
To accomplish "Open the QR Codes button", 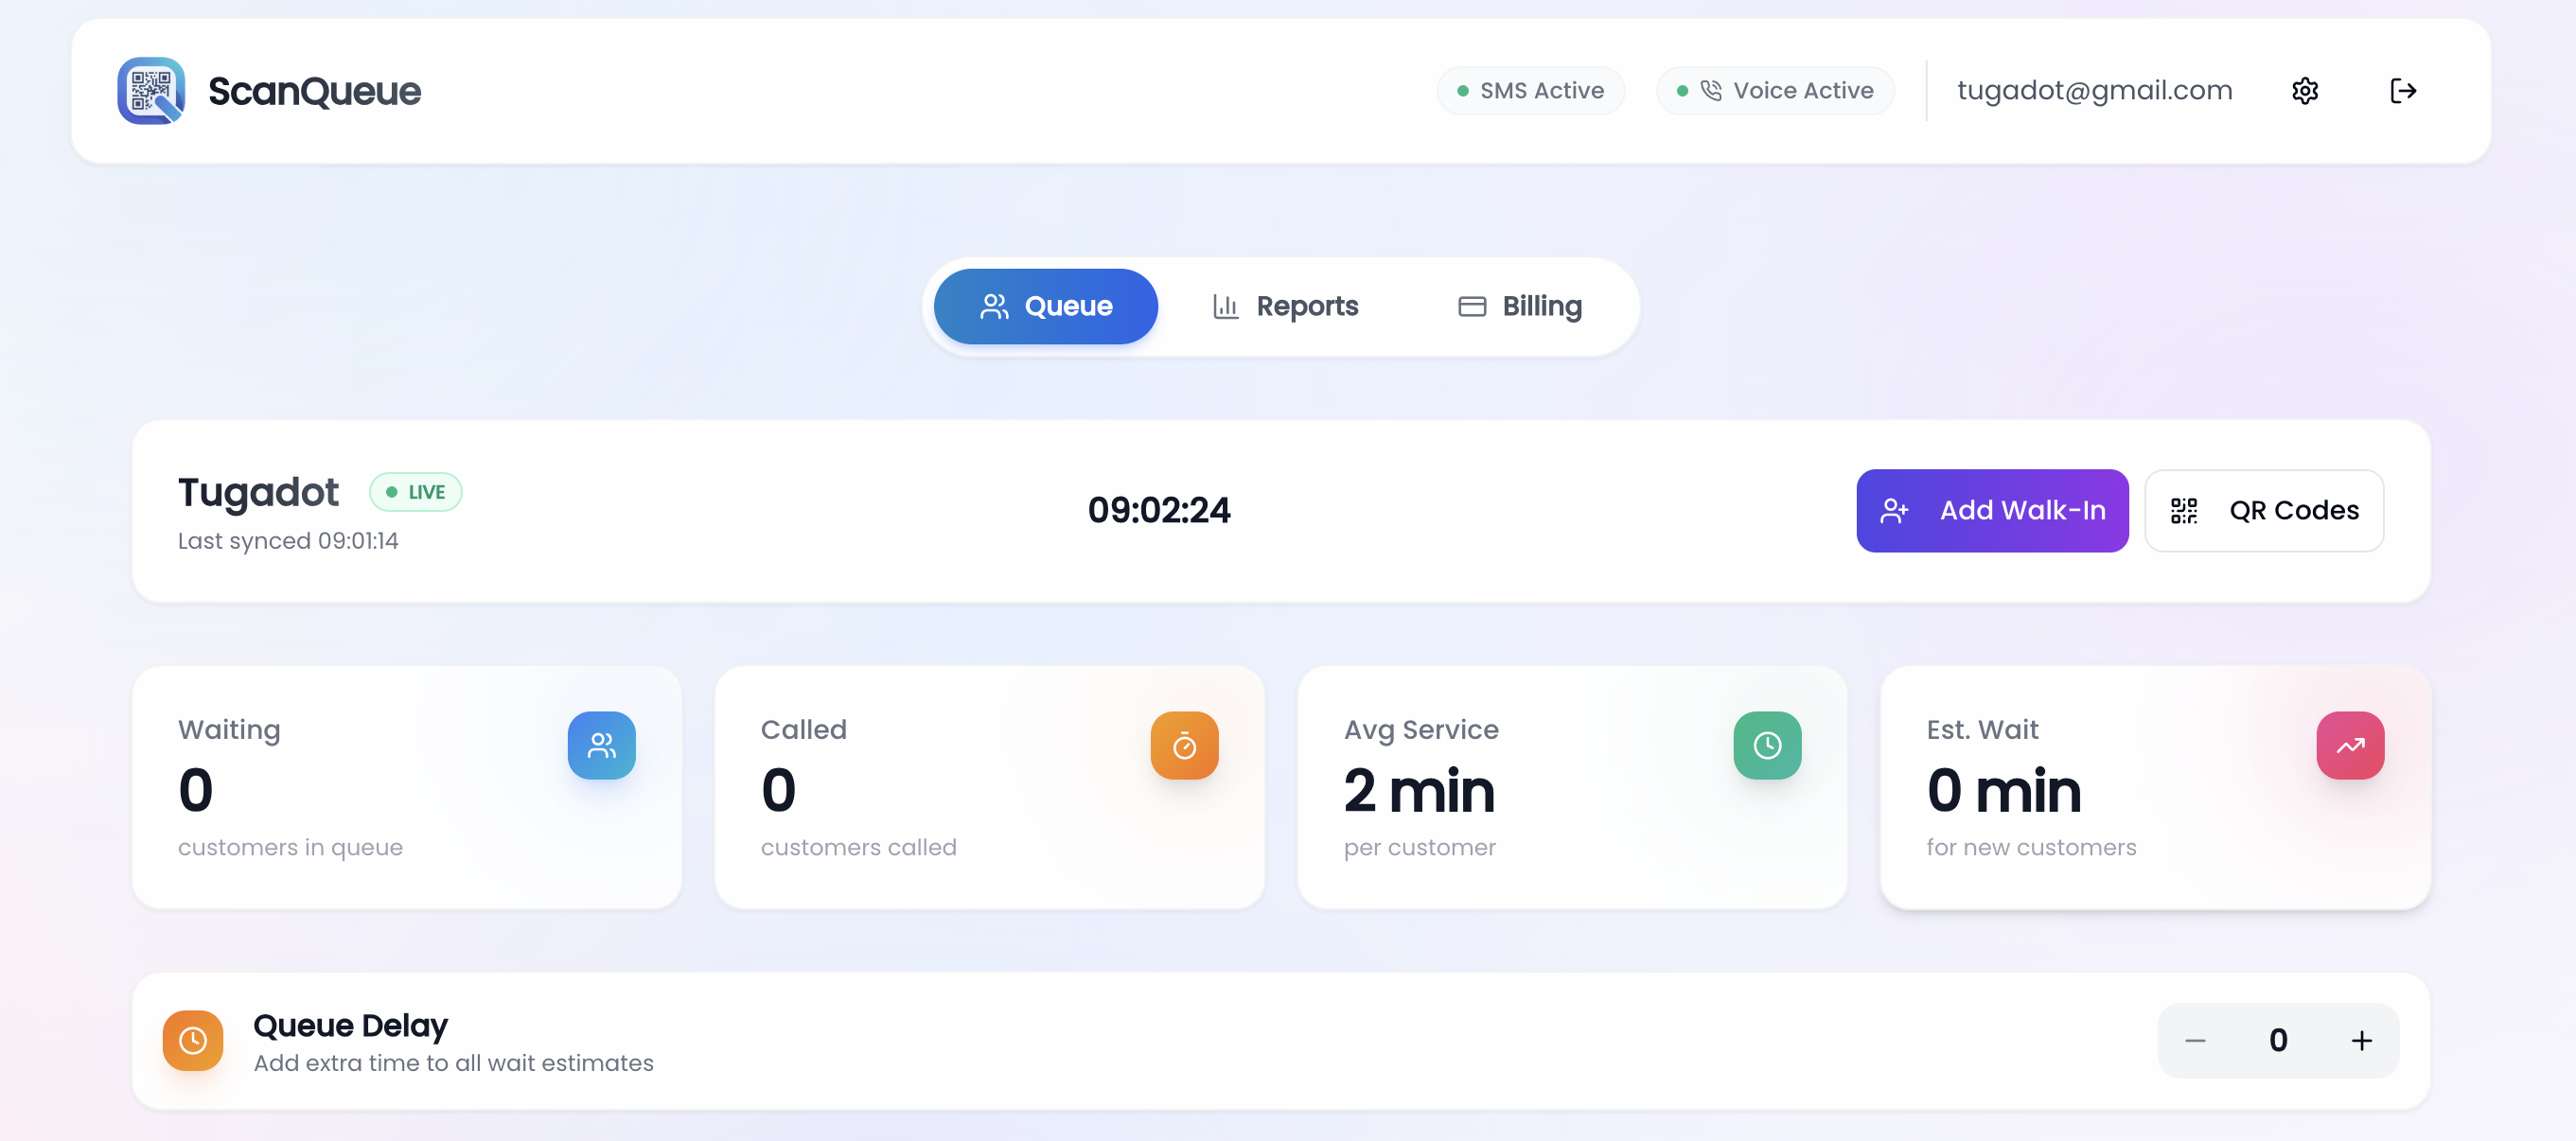I will (x=2263, y=510).
